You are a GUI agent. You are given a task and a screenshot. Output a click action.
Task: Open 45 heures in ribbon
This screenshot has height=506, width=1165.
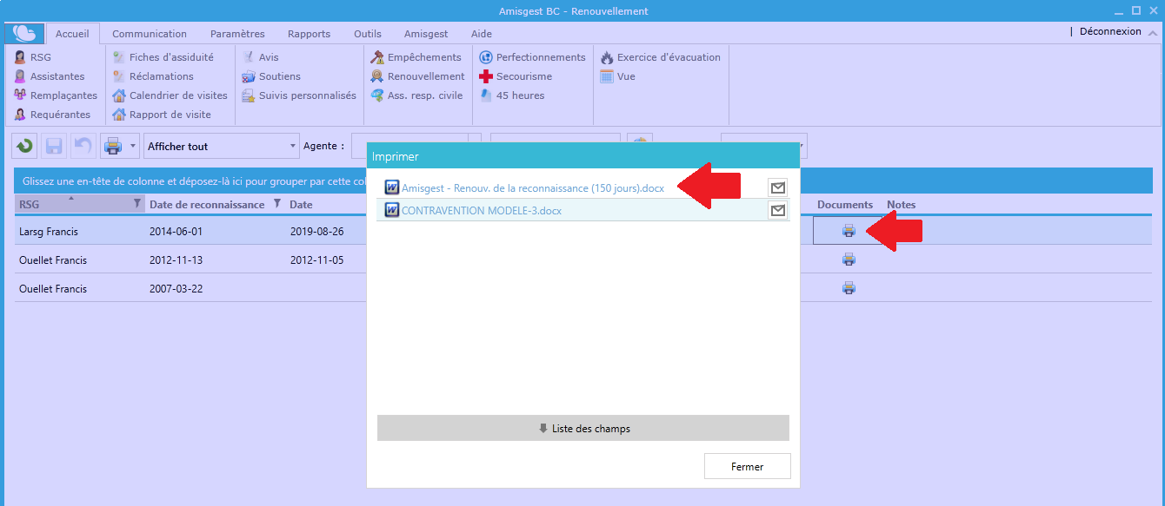pos(512,95)
